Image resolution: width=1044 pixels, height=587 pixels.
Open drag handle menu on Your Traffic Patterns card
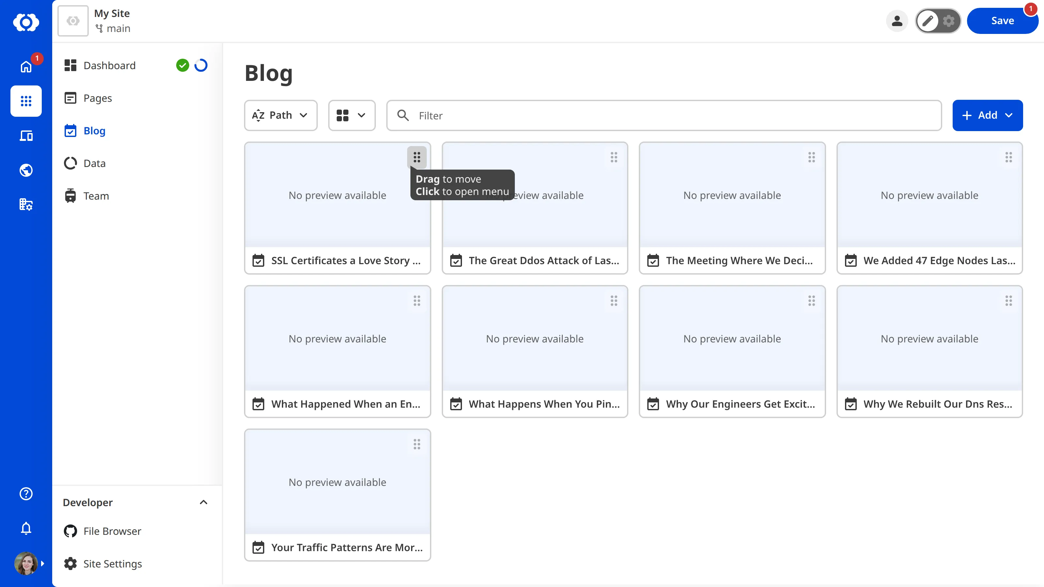417,444
